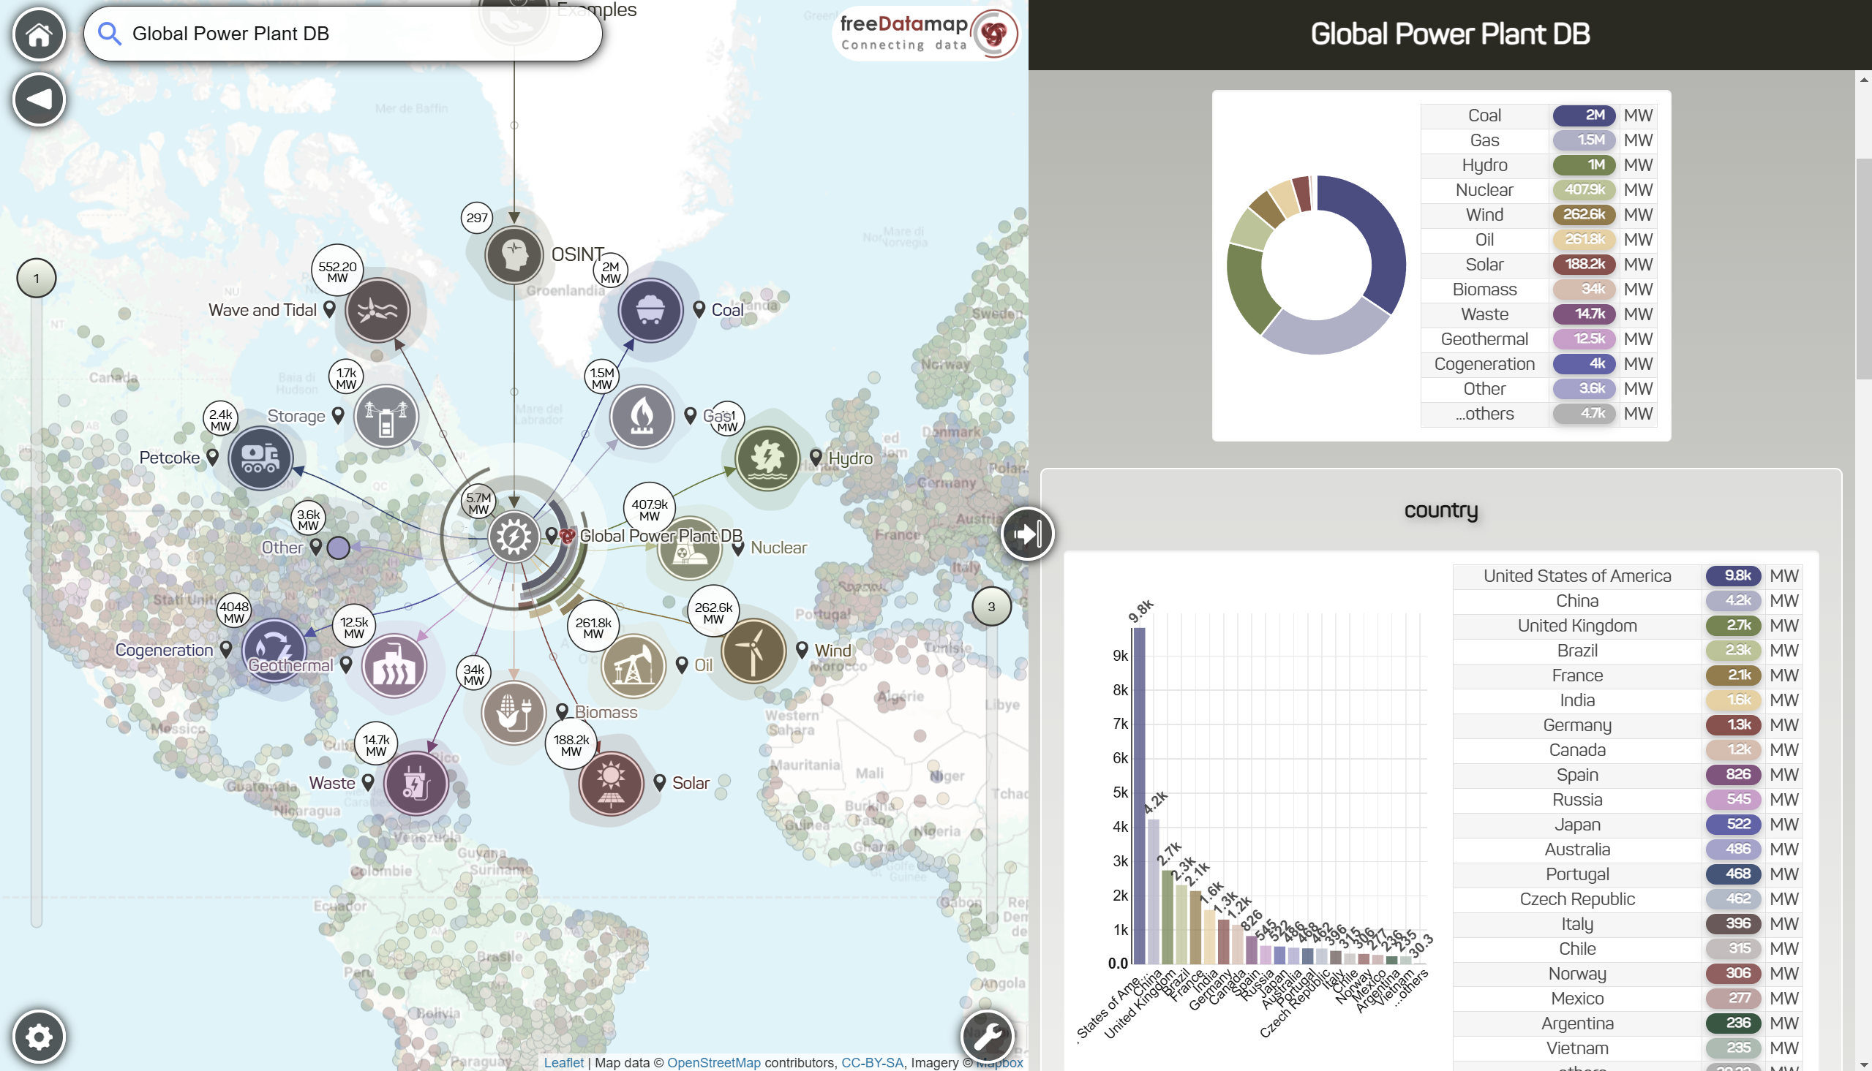The height and width of the screenshot is (1071, 1872).
Task: Select the Czech Republic country row
Action: [1628, 899]
